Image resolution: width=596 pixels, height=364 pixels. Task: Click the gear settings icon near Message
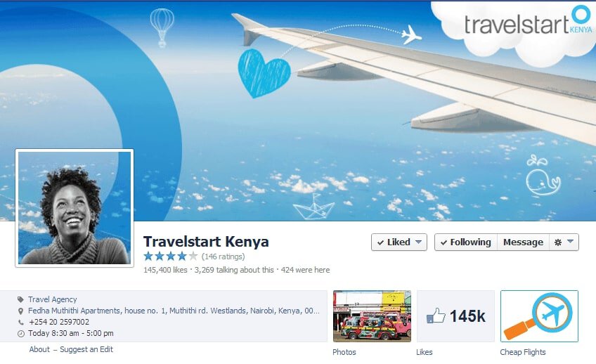tap(557, 242)
